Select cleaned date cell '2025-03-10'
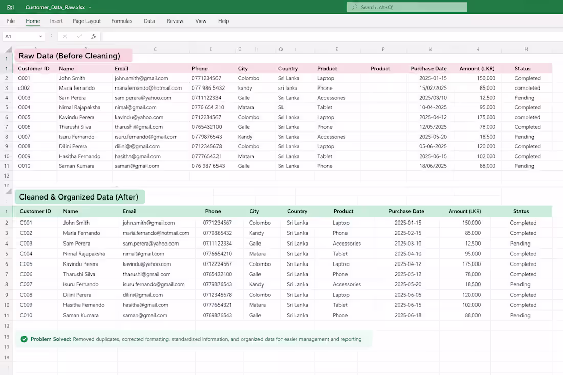 click(408, 244)
